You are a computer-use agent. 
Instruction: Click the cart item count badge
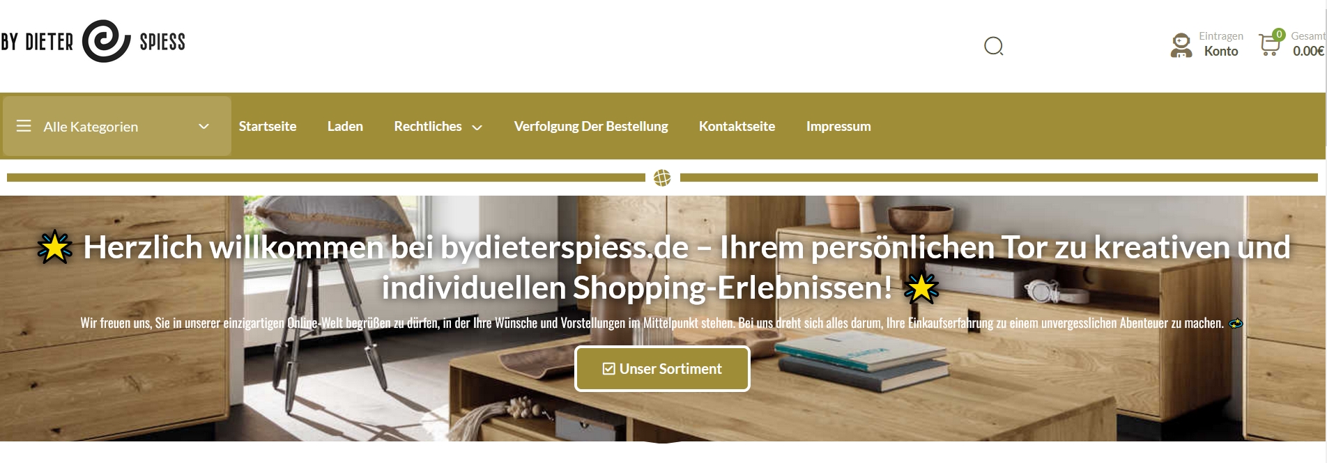coord(1279,34)
